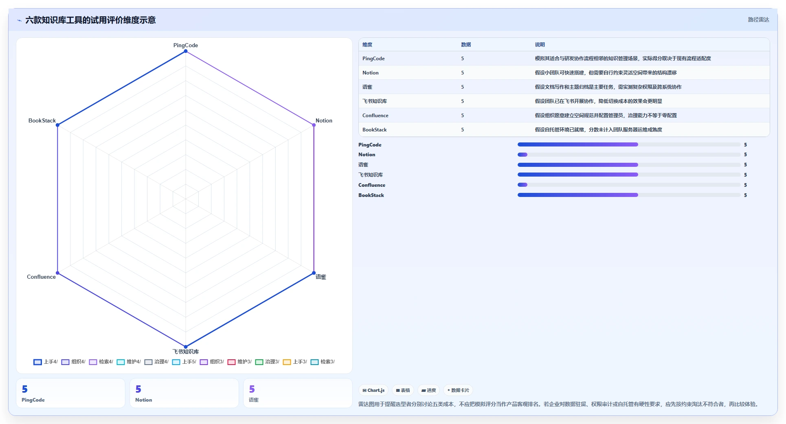The height and width of the screenshot is (424, 786).
Task: Click the Notion axis label on the radar
Action: [324, 120]
